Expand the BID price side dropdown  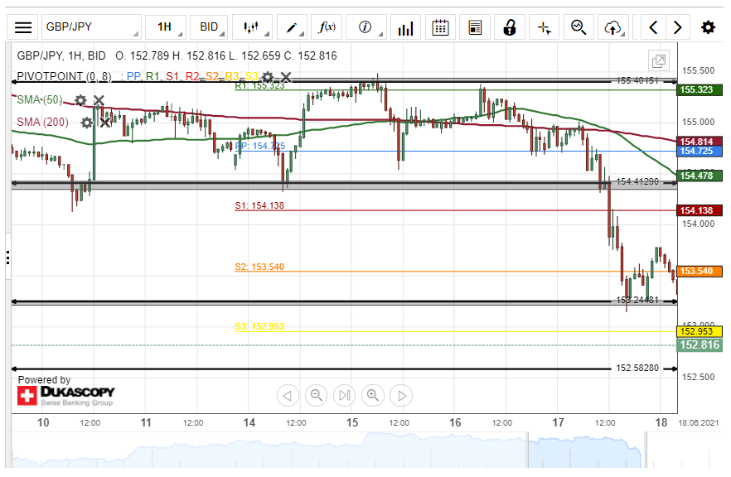[x=210, y=27]
